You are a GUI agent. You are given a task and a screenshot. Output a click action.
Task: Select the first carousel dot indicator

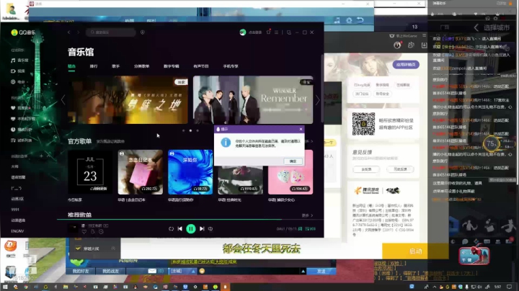click(x=183, y=130)
